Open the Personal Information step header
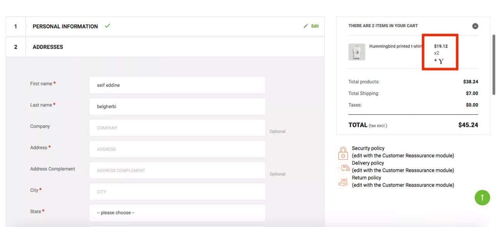Image resolution: width=496 pixels, height=227 pixels. point(165,26)
